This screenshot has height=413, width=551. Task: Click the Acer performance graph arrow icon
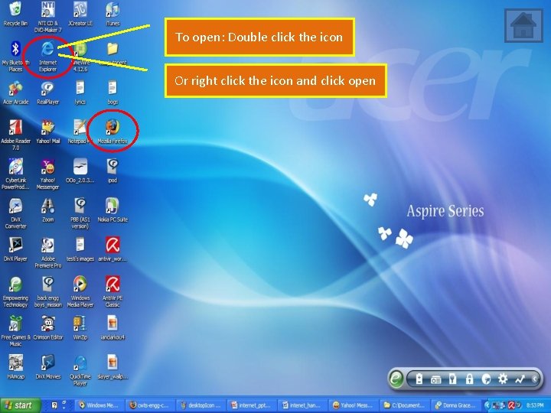520,379
